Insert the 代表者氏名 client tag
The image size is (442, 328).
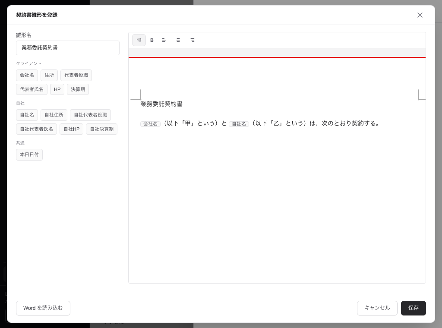(x=32, y=89)
